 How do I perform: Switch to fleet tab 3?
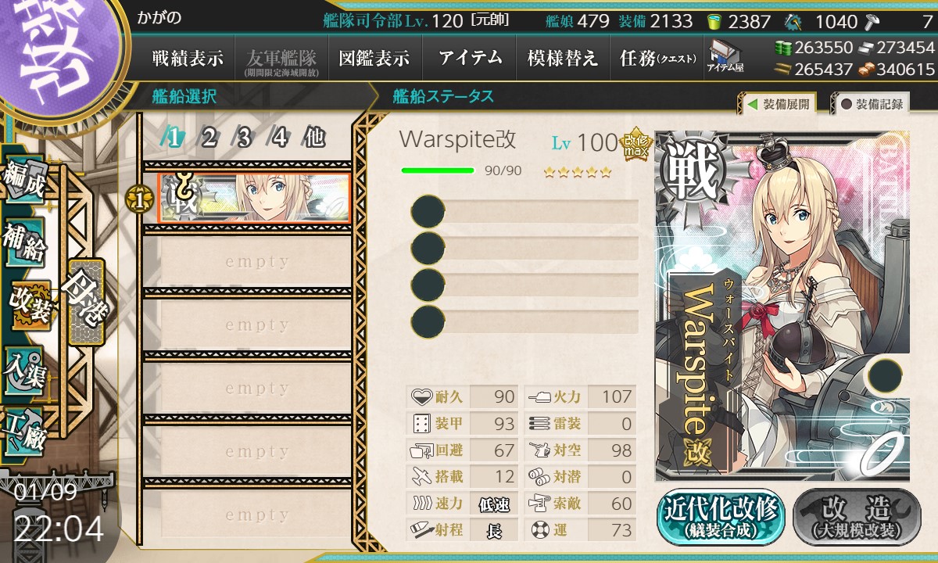(x=244, y=138)
